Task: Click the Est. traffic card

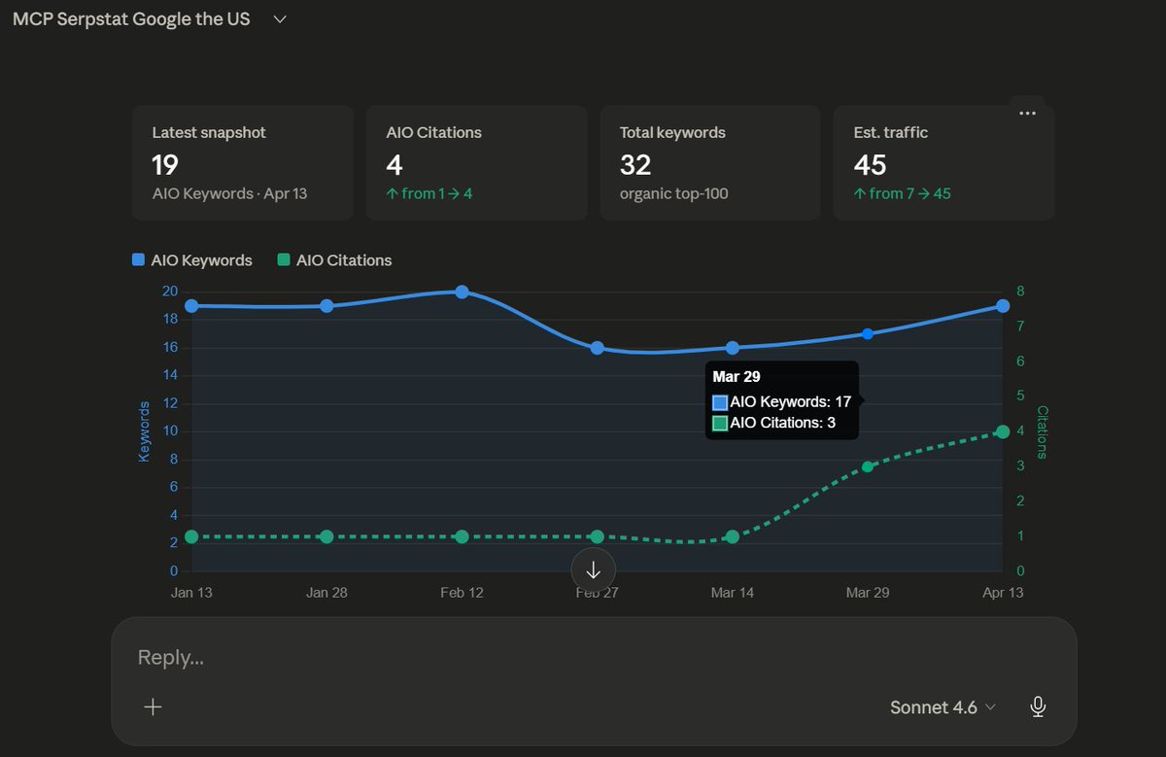Action: tap(943, 163)
